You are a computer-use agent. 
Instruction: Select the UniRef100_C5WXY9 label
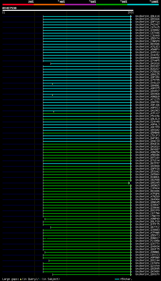[147, 216]
